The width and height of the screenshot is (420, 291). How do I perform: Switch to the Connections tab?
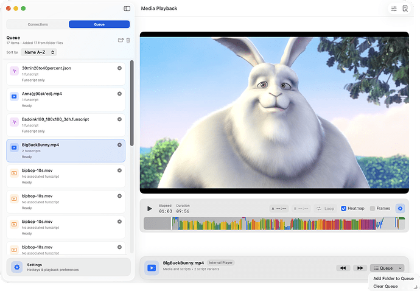tap(38, 24)
